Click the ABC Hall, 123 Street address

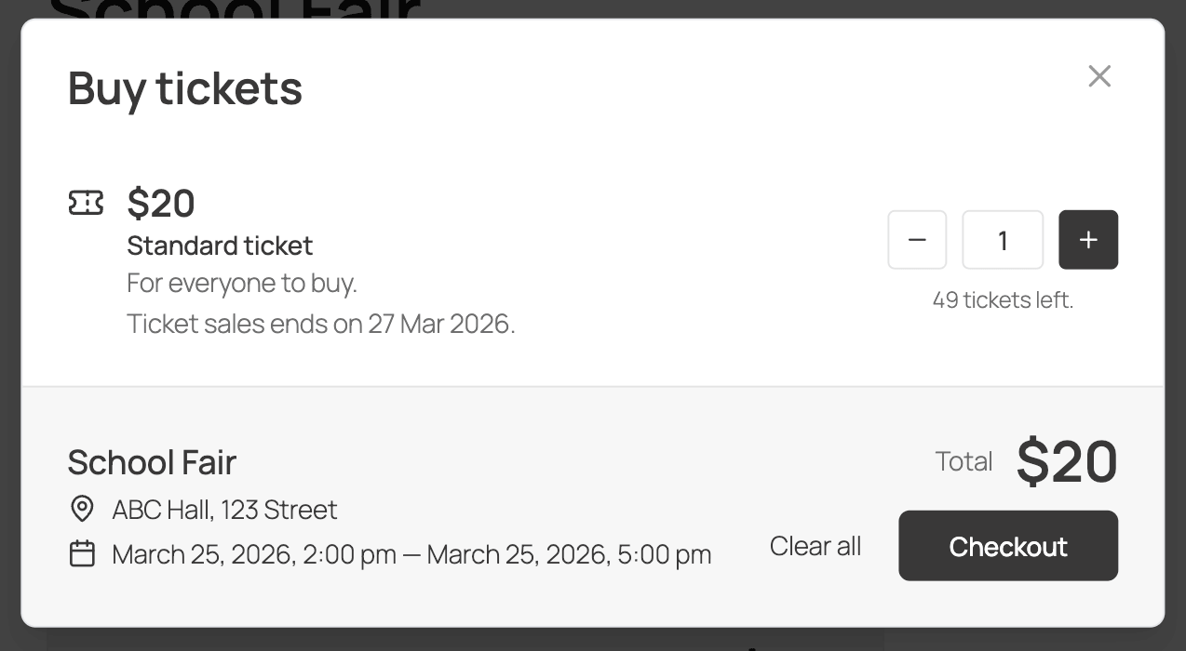(x=224, y=509)
